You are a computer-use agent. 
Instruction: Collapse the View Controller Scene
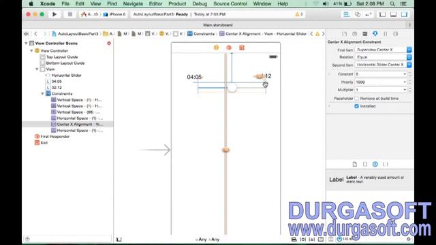click(26, 44)
